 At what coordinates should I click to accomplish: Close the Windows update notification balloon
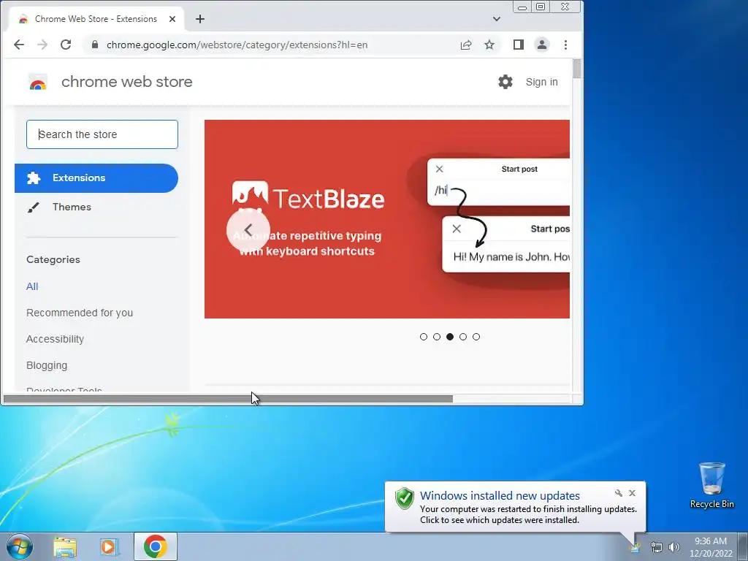coord(632,493)
